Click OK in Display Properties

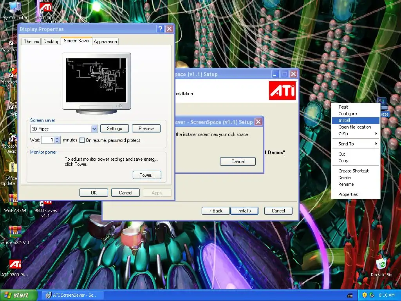point(94,193)
